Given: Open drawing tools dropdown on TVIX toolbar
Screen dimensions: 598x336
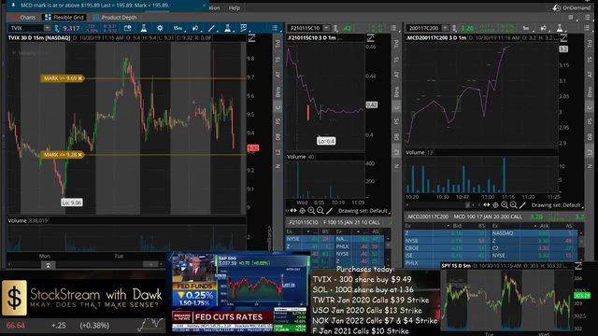Looking at the screenshot, I should tap(212, 28).
